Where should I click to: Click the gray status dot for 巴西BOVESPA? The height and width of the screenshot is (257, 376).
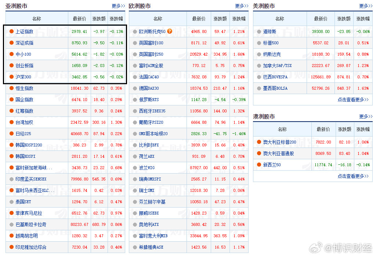(259, 77)
